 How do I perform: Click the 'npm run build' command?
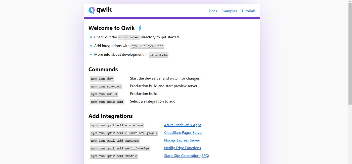tap(104, 94)
